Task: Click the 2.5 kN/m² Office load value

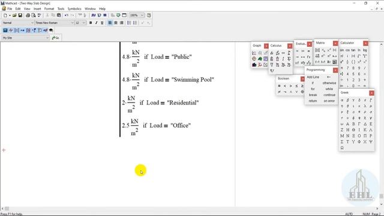Action: click(130, 127)
